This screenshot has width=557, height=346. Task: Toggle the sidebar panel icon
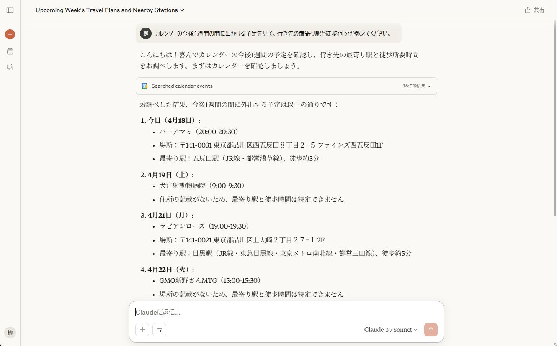[10, 10]
